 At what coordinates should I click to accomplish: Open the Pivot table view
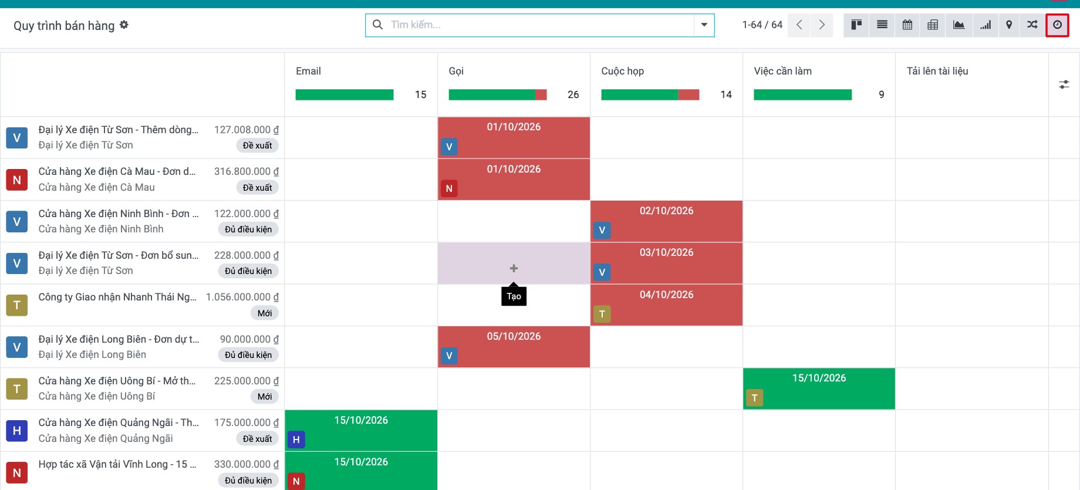tap(933, 25)
